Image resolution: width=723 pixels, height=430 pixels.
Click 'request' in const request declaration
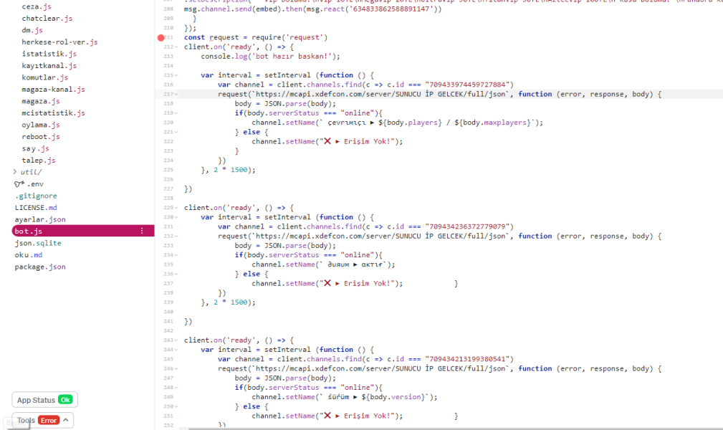click(x=224, y=37)
